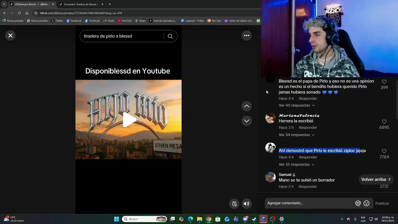Click the Volver arriba button

(x=376, y=180)
